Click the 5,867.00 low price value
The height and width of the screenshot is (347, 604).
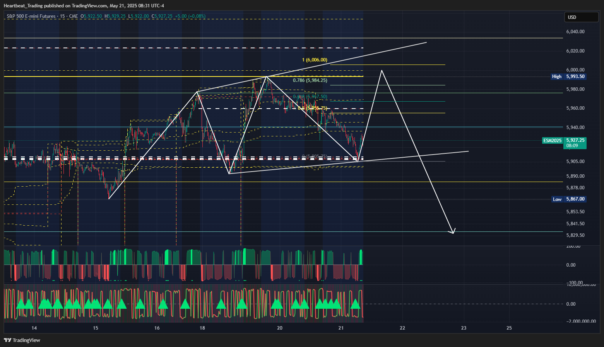click(575, 199)
